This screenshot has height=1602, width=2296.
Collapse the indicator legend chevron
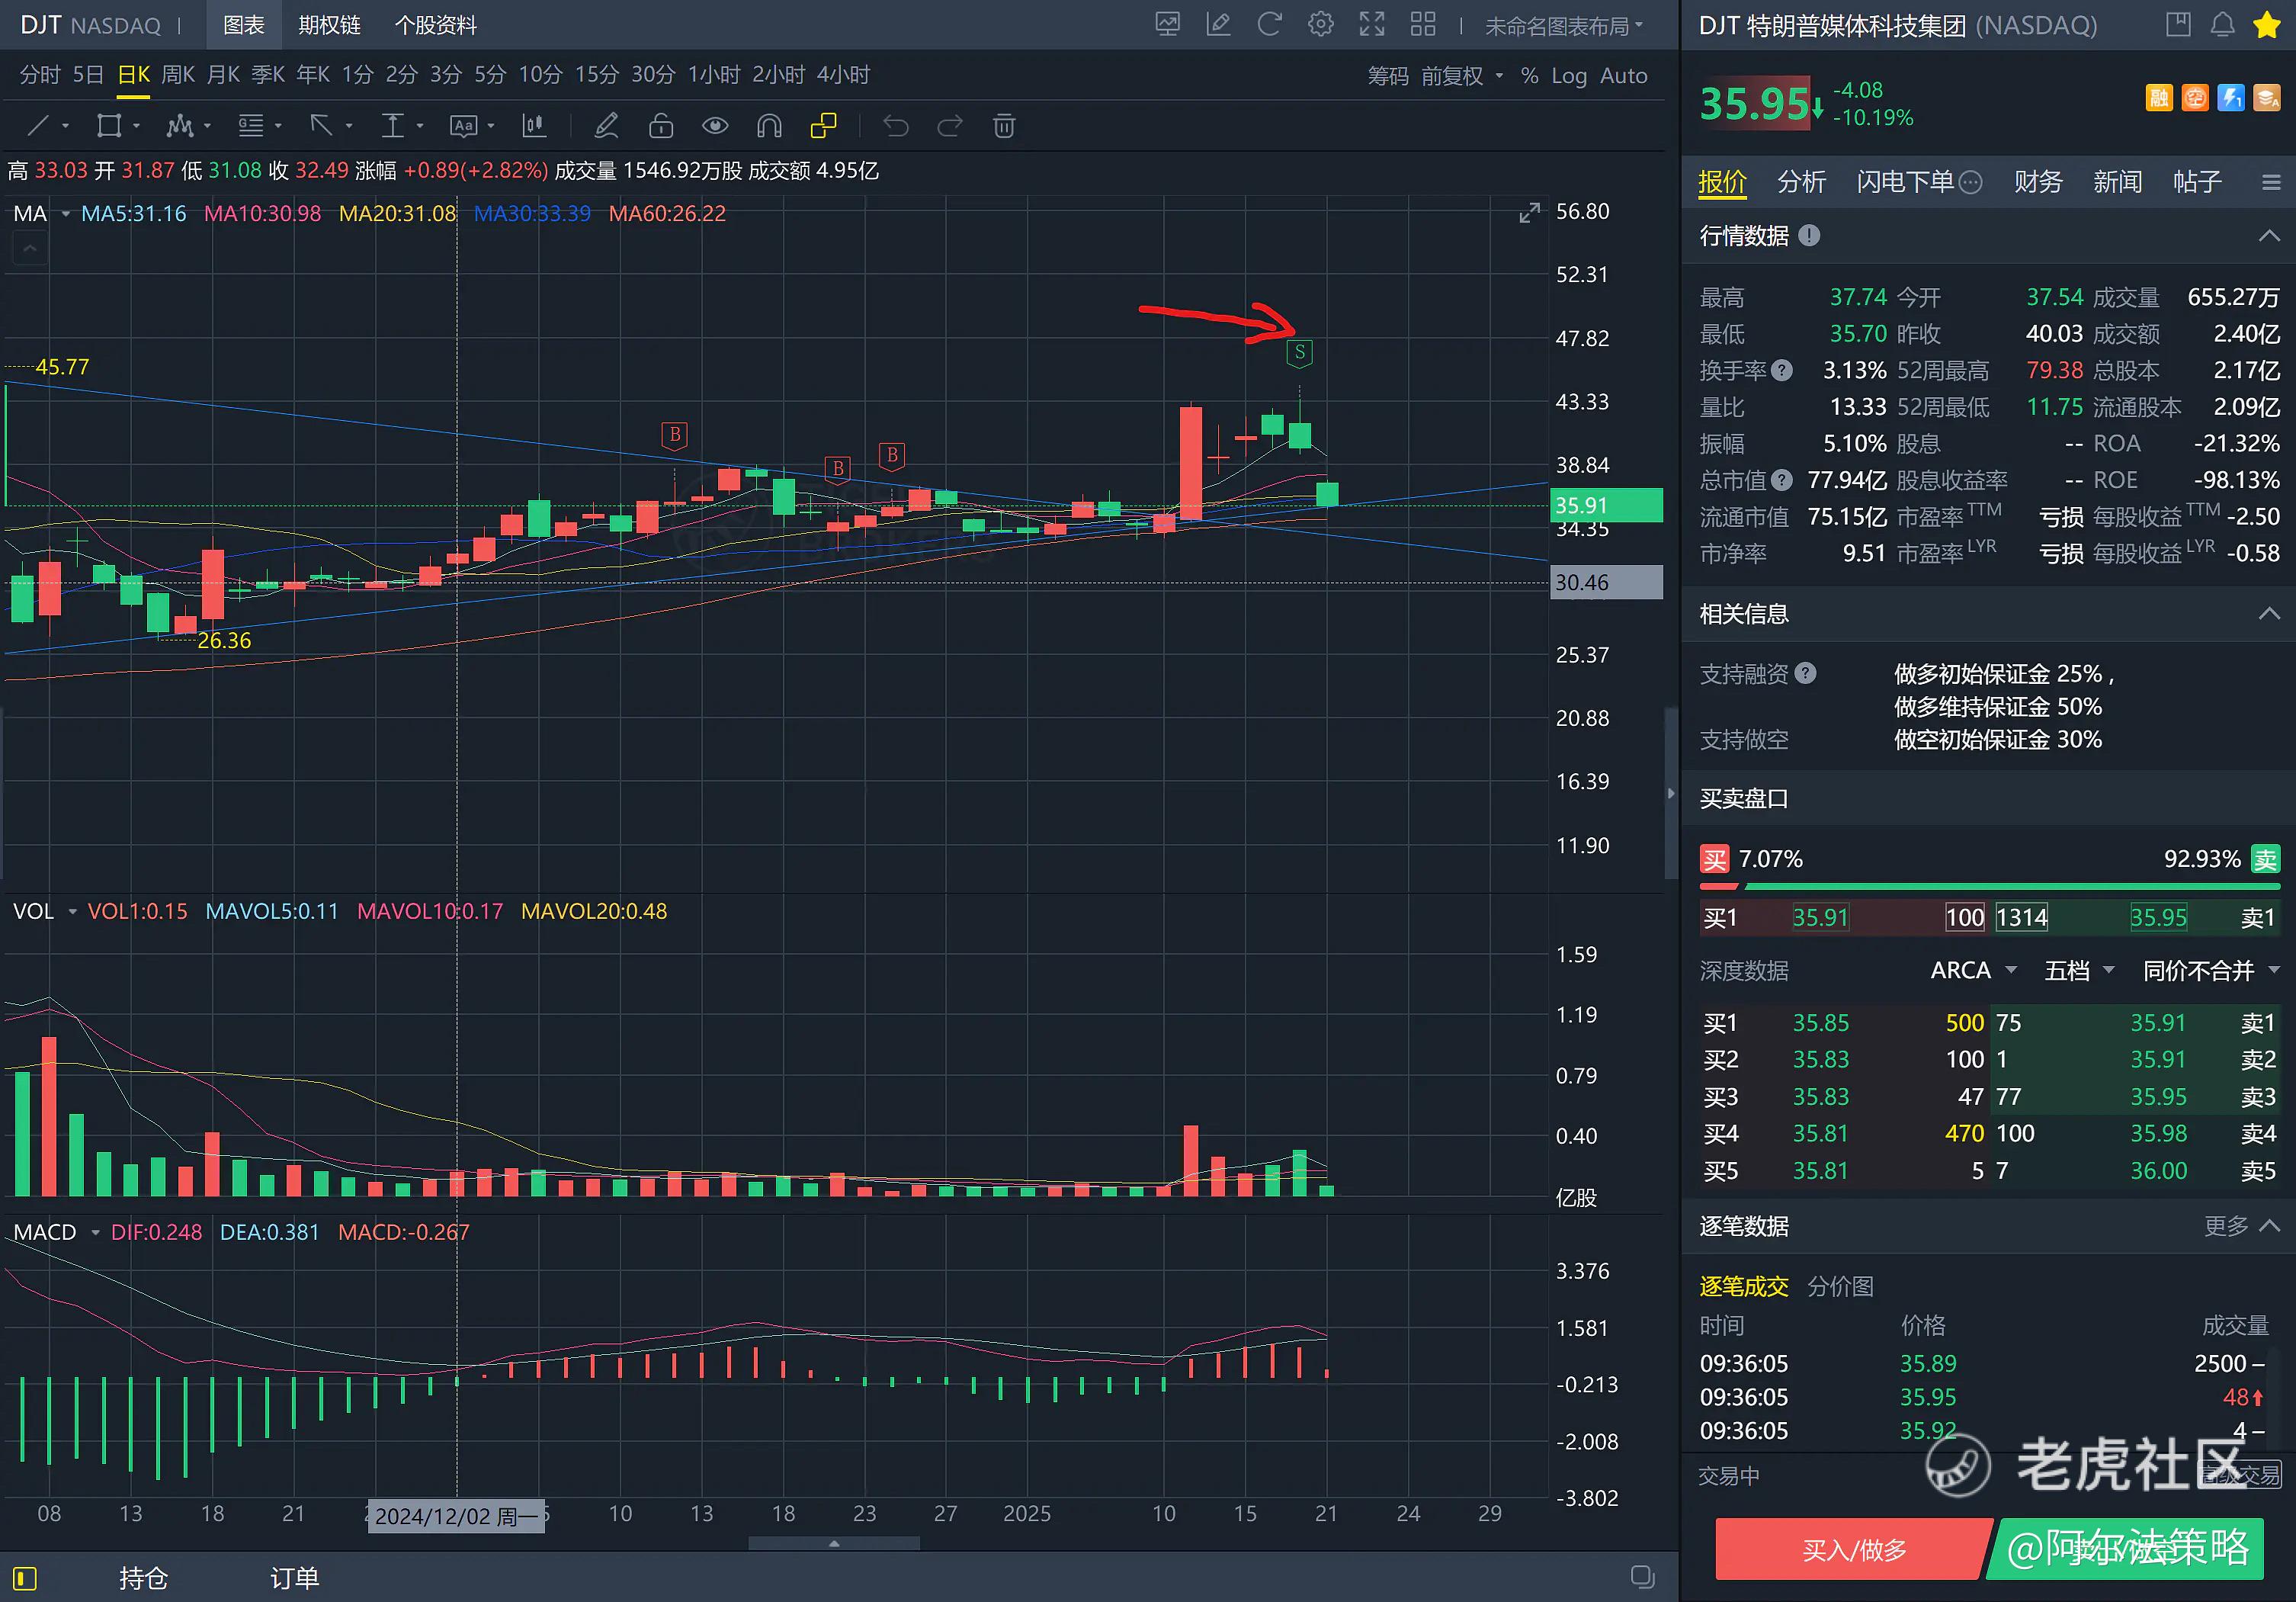click(x=30, y=247)
